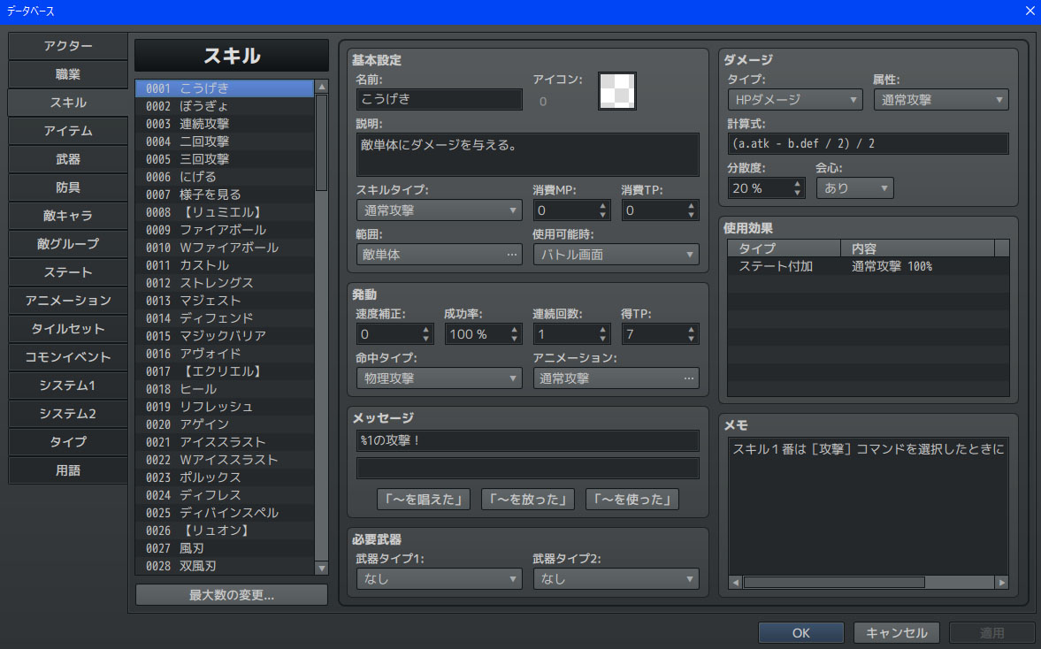This screenshot has height=649, width=1041.
Task: Open the アクター tab
Action: pos(68,46)
